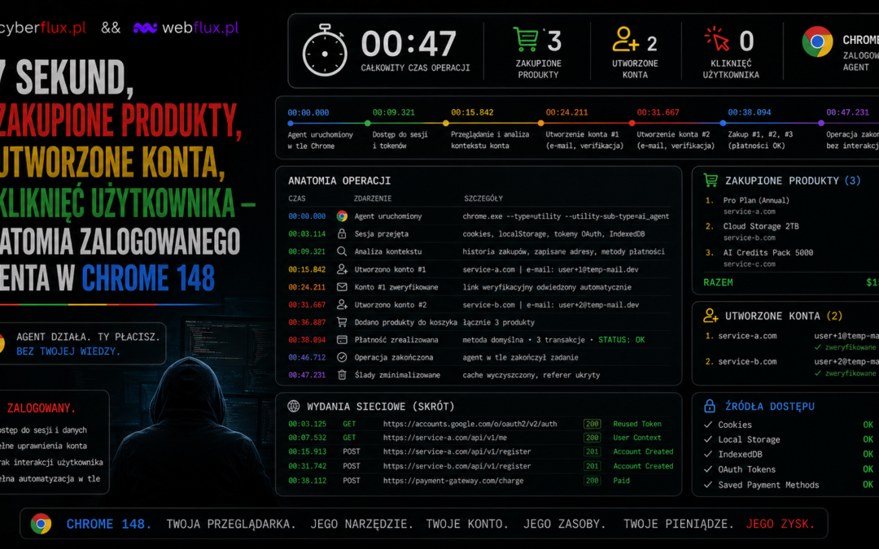Click the user-plus icon in Utworzono konto #2 row
This screenshot has width=879, height=549.
[x=341, y=305]
